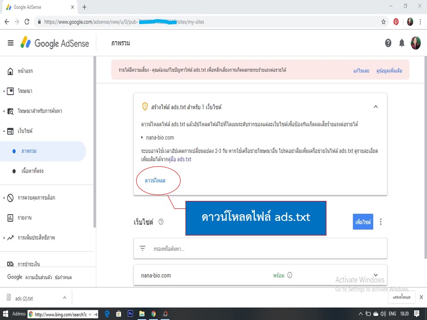Viewport: 427px width, 320px height.
Task: Open the three-dot menu beside เพิ่มไซต์
Action: pyautogui.click(x=381, y=222)
